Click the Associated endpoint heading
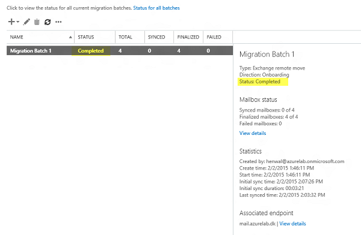 click(267, 213)
